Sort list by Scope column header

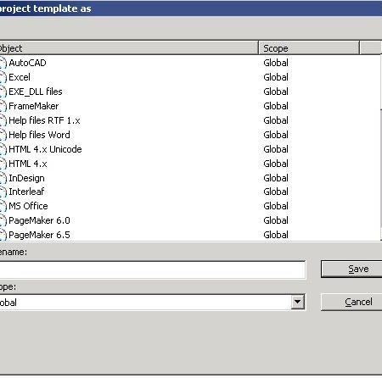(x=309, y=47)
